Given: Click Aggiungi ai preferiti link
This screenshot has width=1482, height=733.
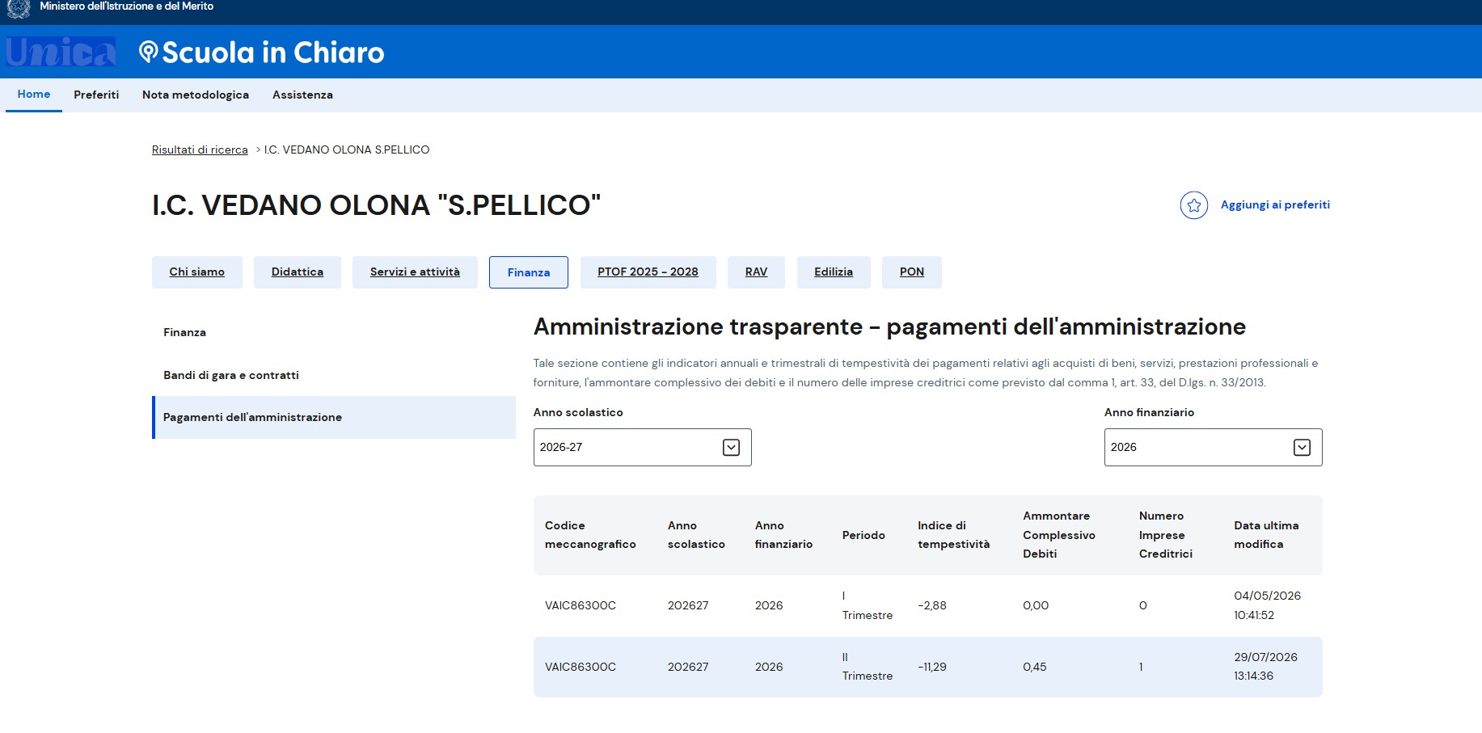Looking at the screenshot, I should (1275, 205).
